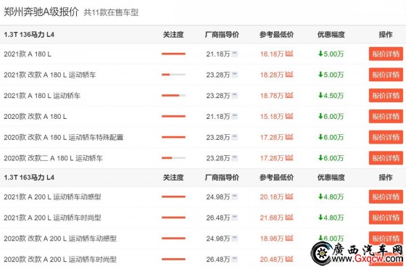Click price trend chart icon next to 16.18万
Image resolution: width=406 pixels, height=269 pixels.
point(289,54)
